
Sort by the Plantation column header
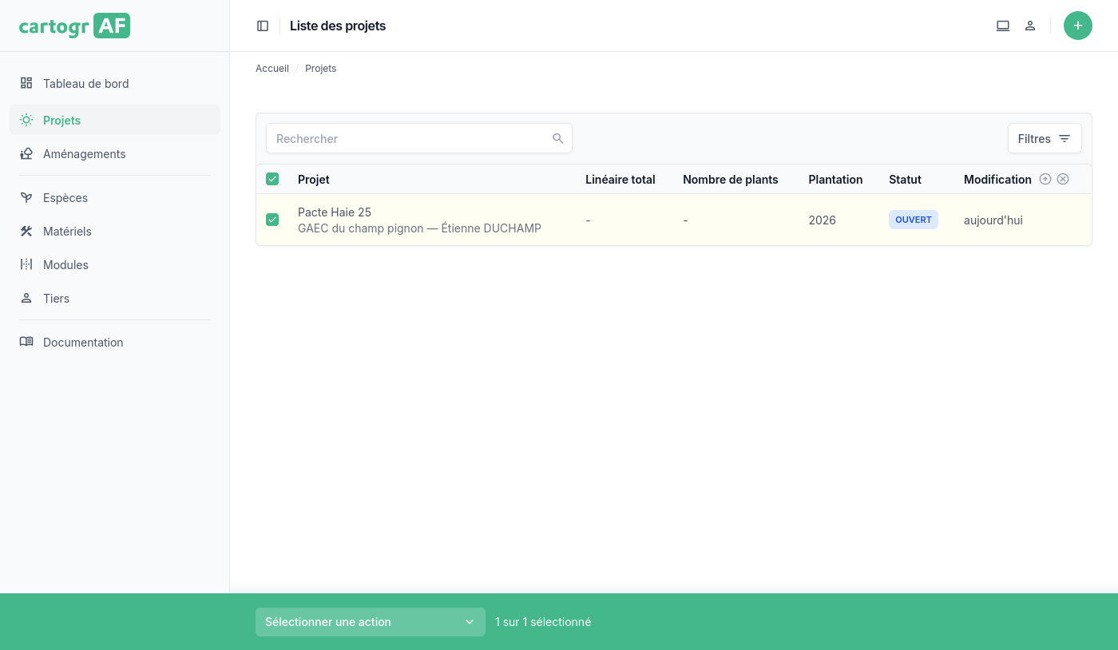[835, 180]
